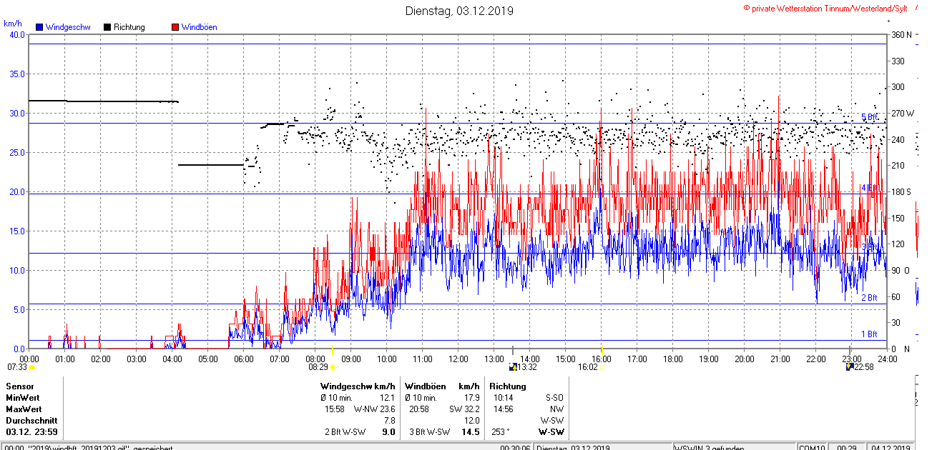Click the MaxWert row label
937x450 pixels.
tap(24, 409)
